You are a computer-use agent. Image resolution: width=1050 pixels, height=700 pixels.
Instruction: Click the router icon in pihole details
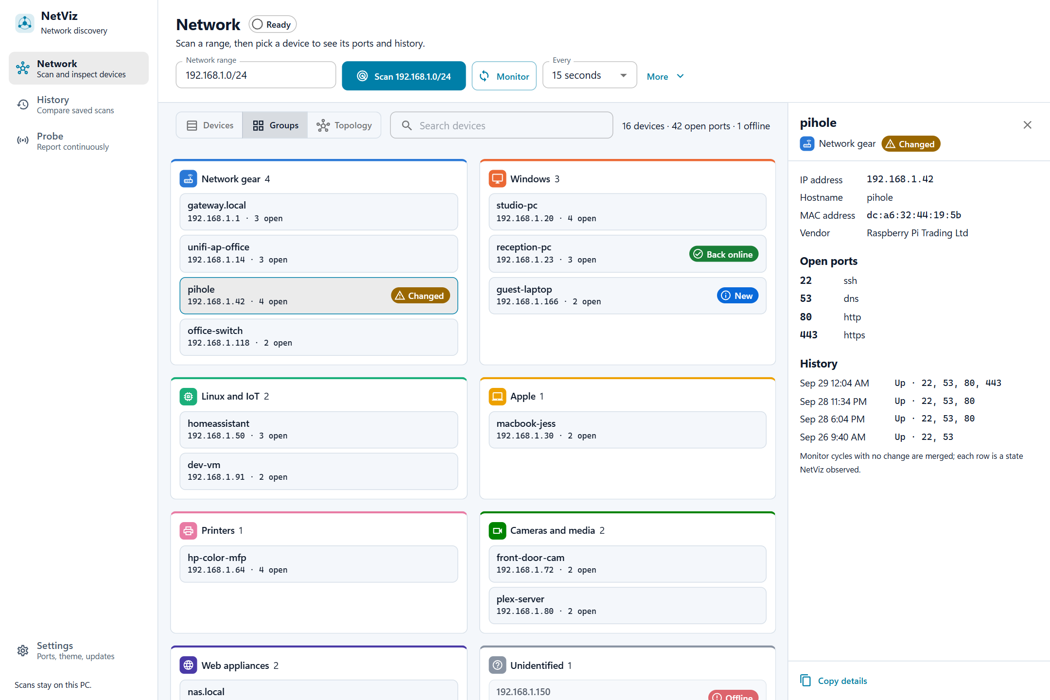807,144
